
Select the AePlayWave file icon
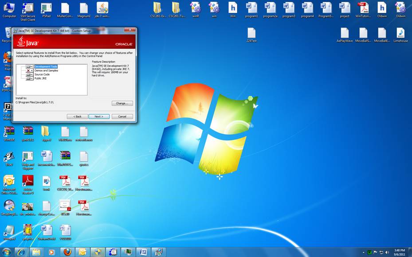(x=345, y=35)
